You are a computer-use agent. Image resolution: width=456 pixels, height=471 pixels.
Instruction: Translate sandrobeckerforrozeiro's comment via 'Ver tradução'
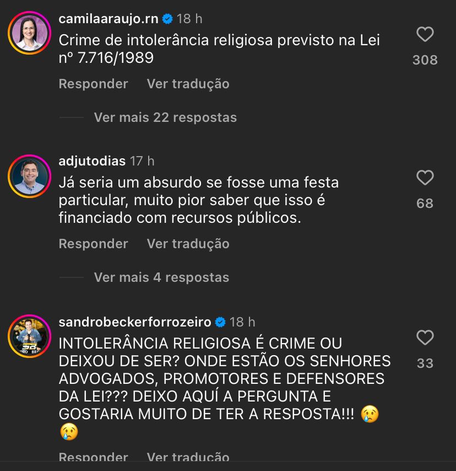coord(188,457)
